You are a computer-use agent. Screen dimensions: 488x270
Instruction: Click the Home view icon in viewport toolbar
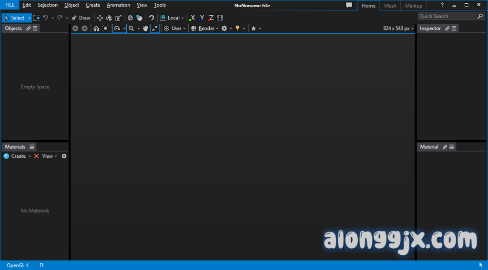click(96, 29)
